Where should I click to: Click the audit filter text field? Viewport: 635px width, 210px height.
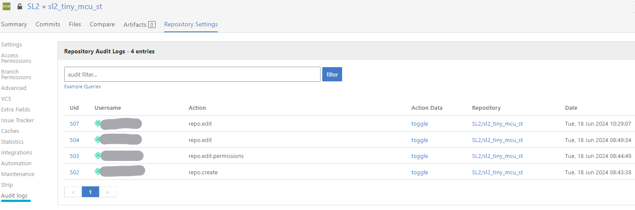point(192,74)
